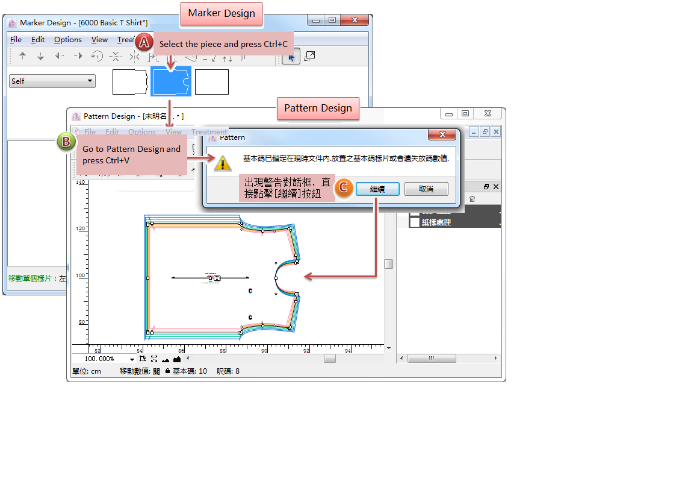Click the rotate piece icon in toolbar
688x487 pixels.
97,57
